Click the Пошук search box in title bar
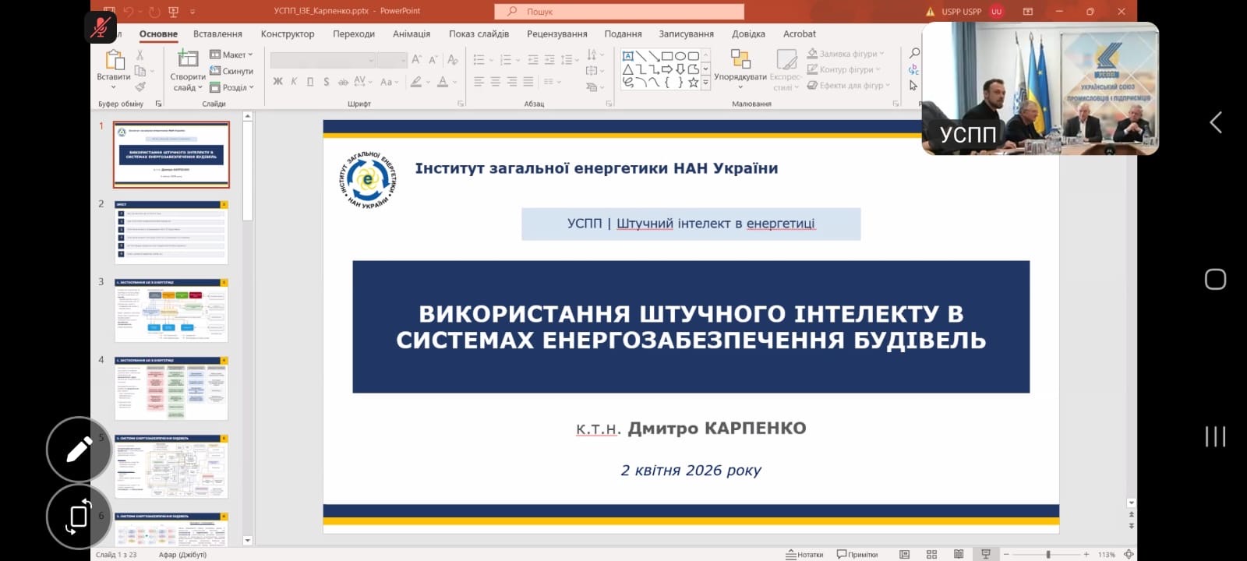Screen dimensions: 1247x561 pyautogui.click(x=620, y=12)
